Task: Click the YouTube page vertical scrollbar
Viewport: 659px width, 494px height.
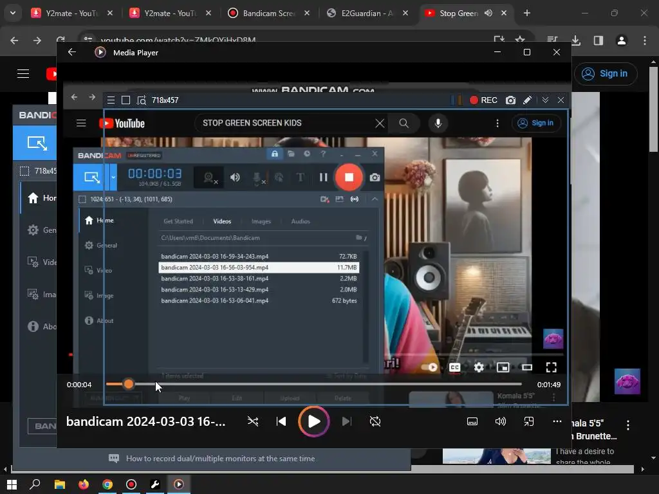Action: [x=653, y=109]
